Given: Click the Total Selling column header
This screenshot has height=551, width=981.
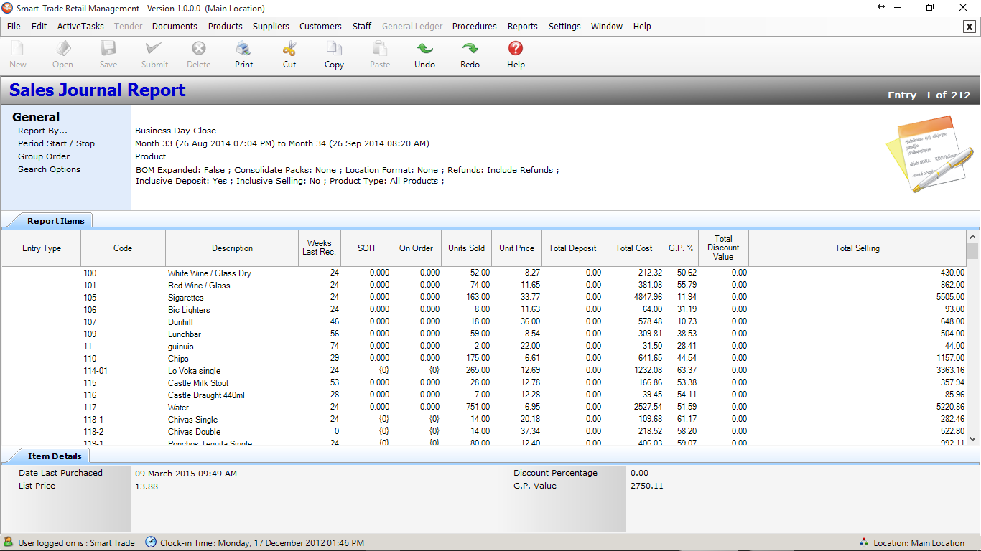Looking at the screenshot, I should coord(857,248).
